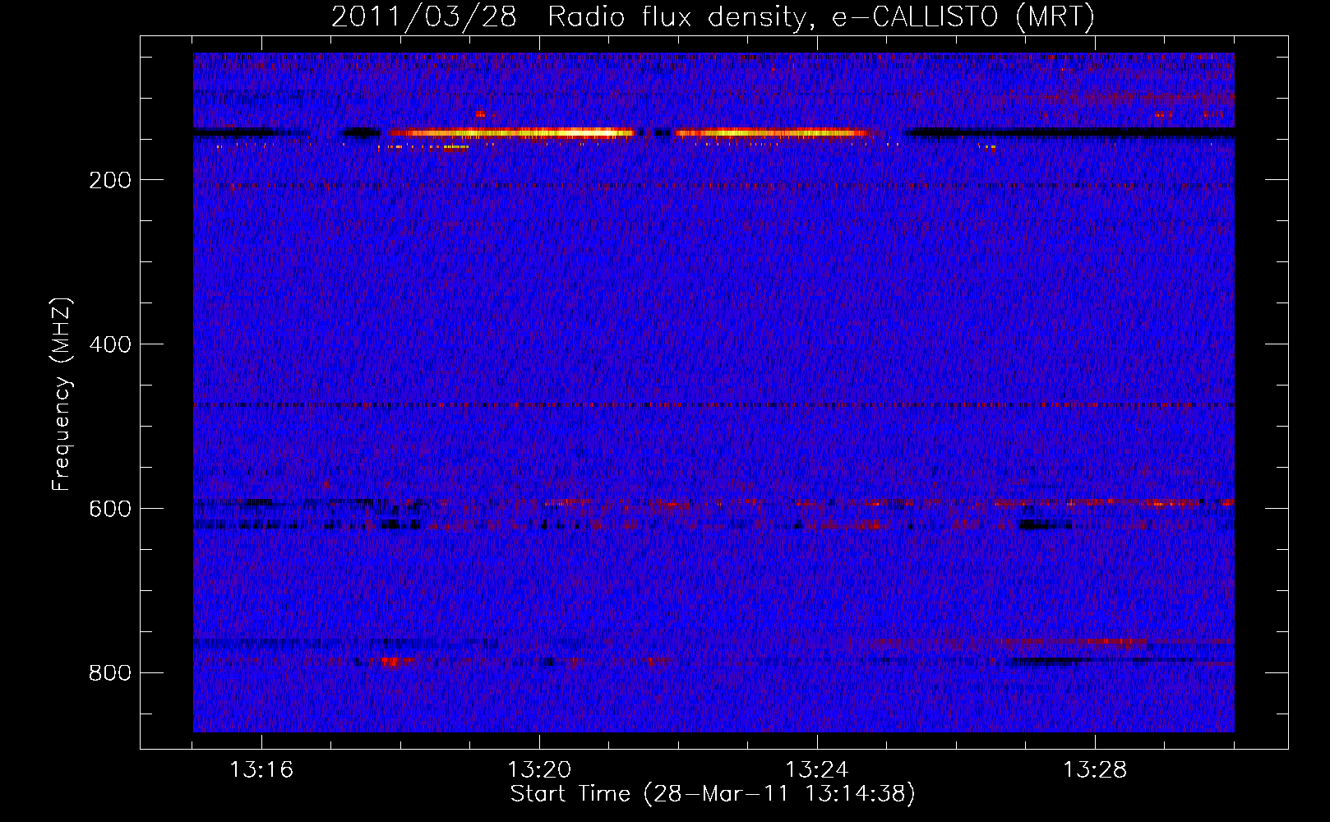The height and width of the screenshot is (822, 1330).
Task: Click the "Start Time (28-Mar-11 13:14:38)" label
Action: [x=713, y=794]
